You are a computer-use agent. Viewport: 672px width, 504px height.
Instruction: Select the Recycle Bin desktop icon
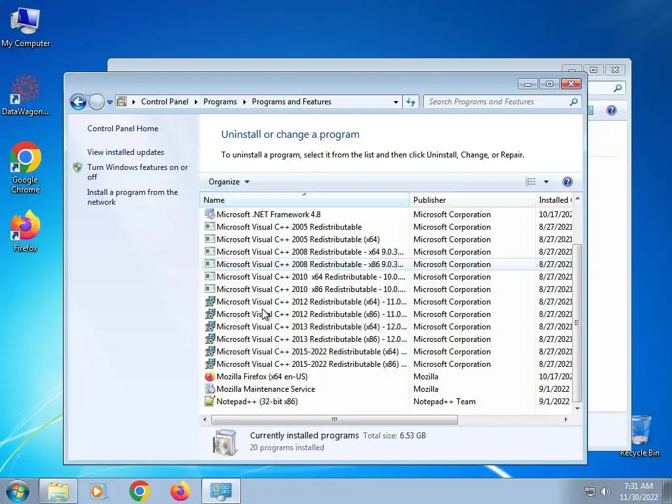point(640,436)
